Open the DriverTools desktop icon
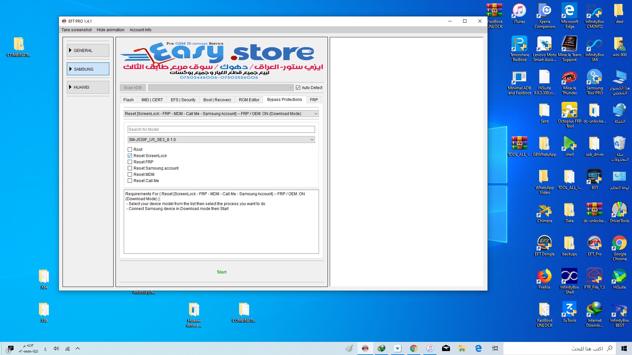This screenshot has height=355, width=632. coord(619,213)
